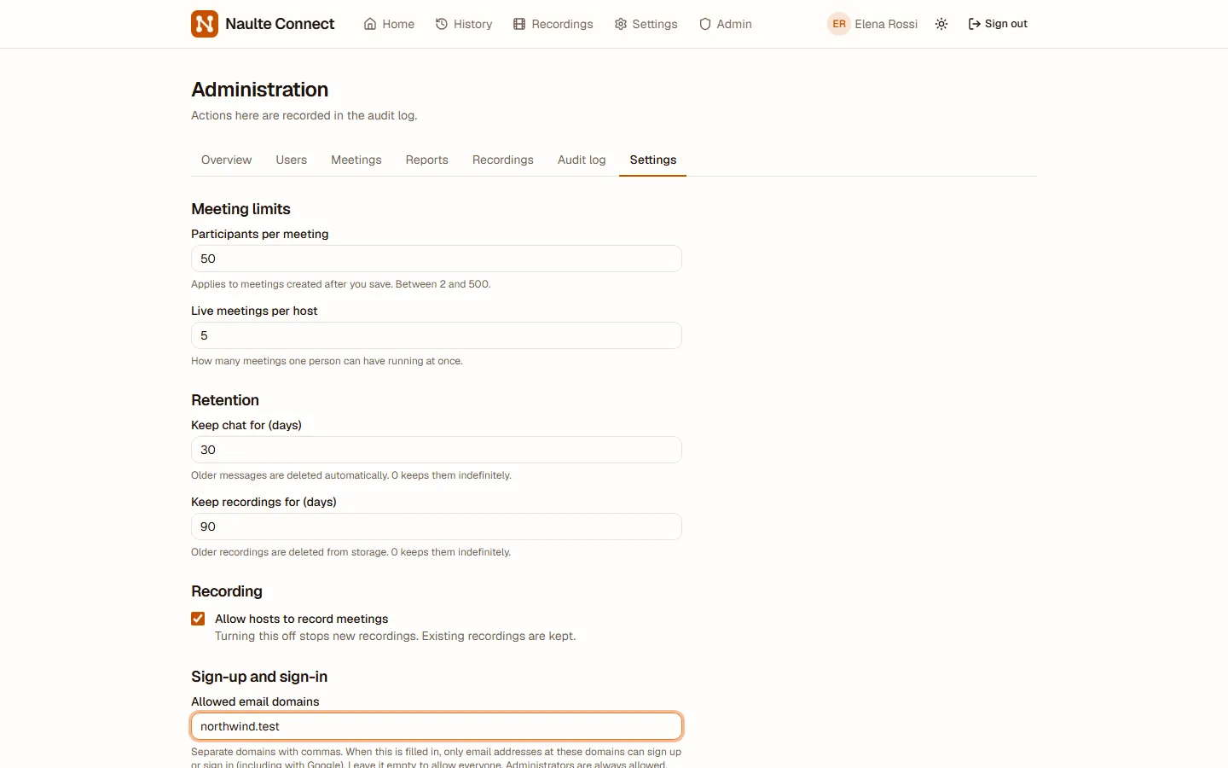Open the Reports tab

pos(426,160)
